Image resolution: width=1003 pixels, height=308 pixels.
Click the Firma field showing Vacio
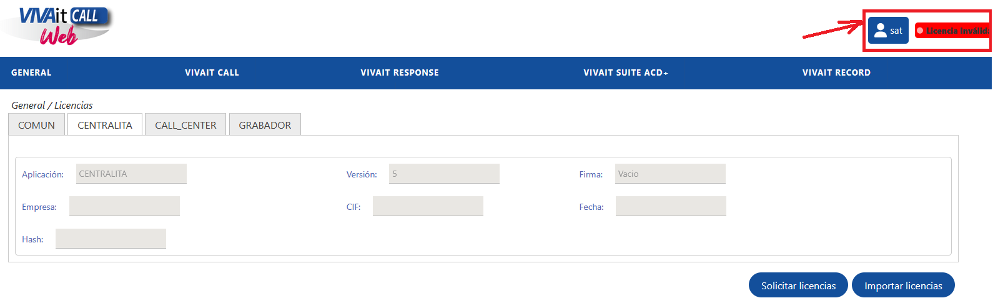point(670,174)
